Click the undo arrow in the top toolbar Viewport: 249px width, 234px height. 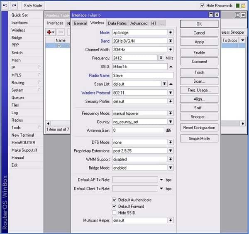tap(5, 5)
